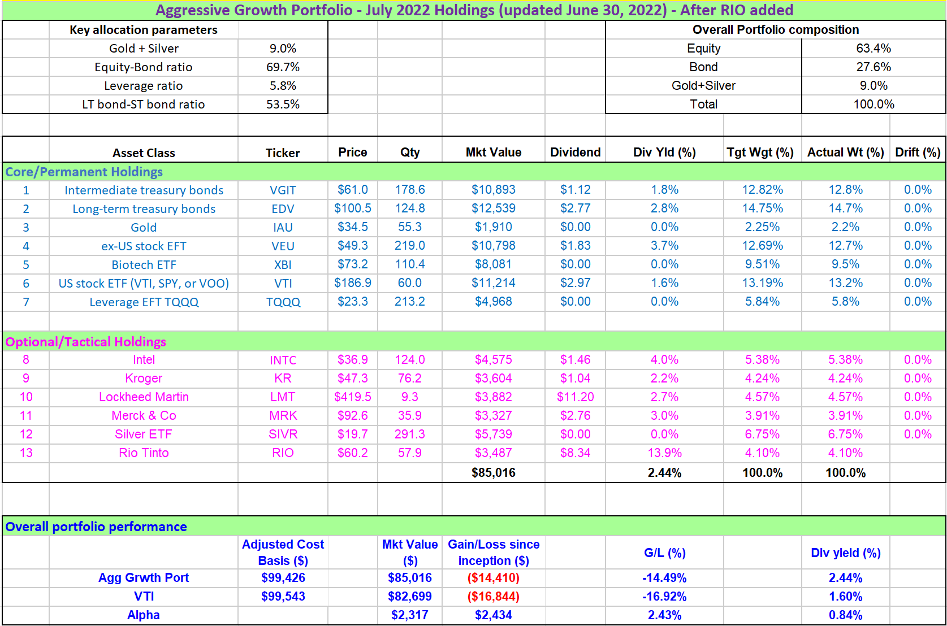Select the Alpha row label
The width and height of the screenshot is (947, 626).
pos(144,615)
